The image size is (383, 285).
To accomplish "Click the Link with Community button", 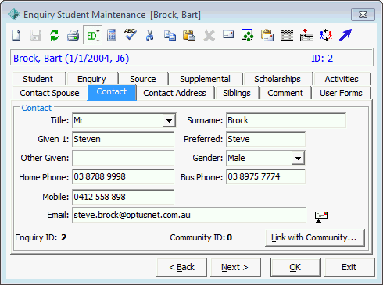I will [x=315, y=237].
